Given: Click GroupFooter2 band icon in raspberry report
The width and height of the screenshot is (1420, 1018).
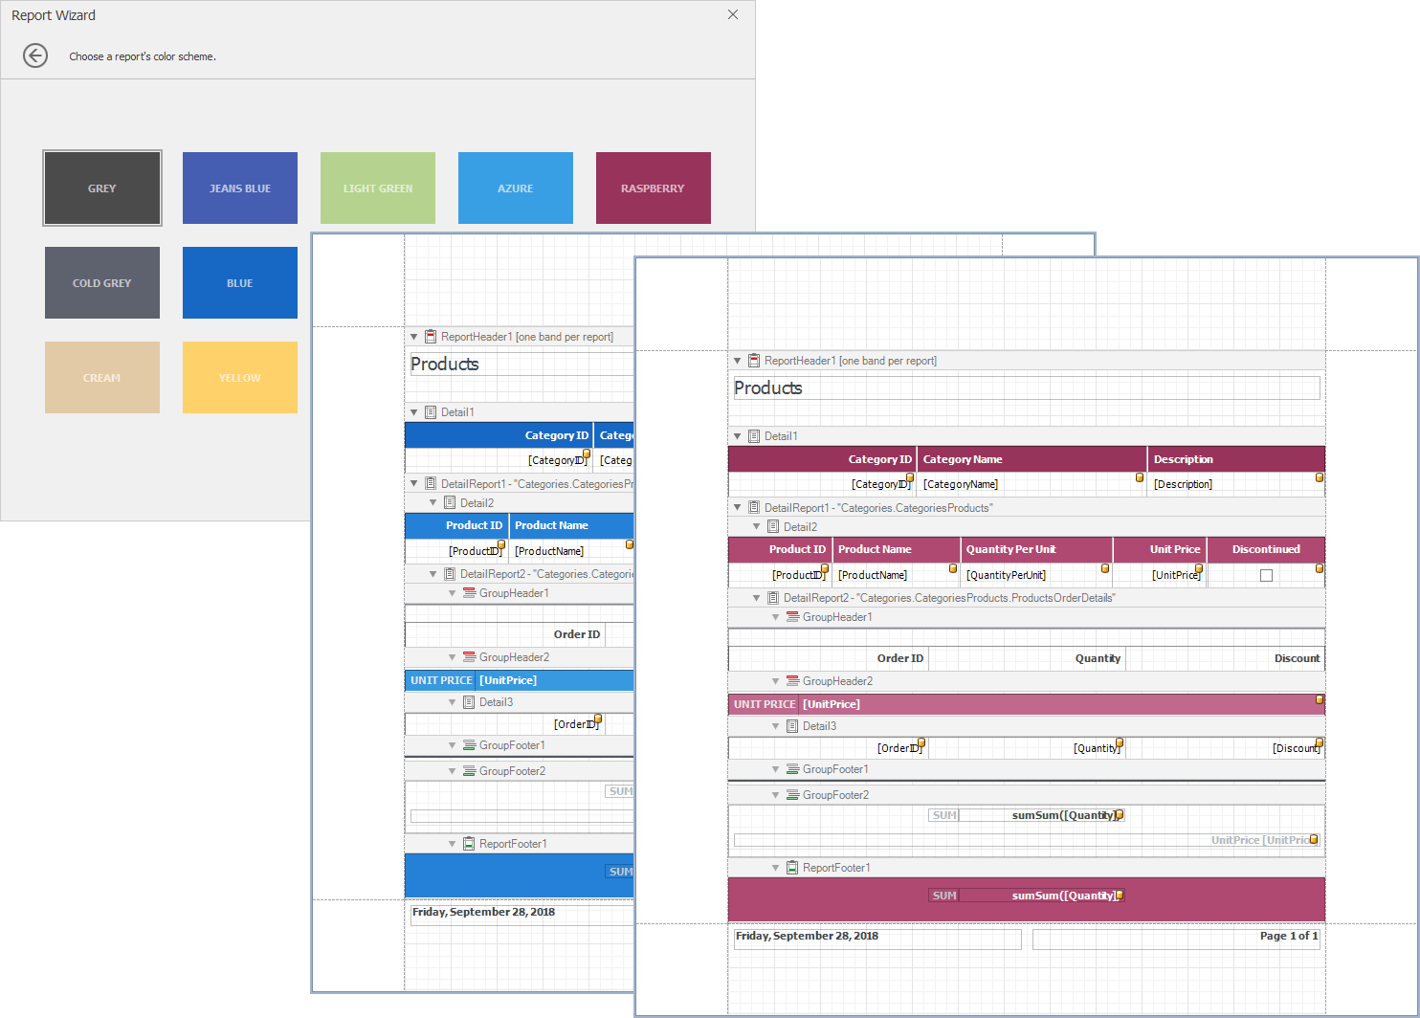Looking at the screenshot, I should point(792,795).
